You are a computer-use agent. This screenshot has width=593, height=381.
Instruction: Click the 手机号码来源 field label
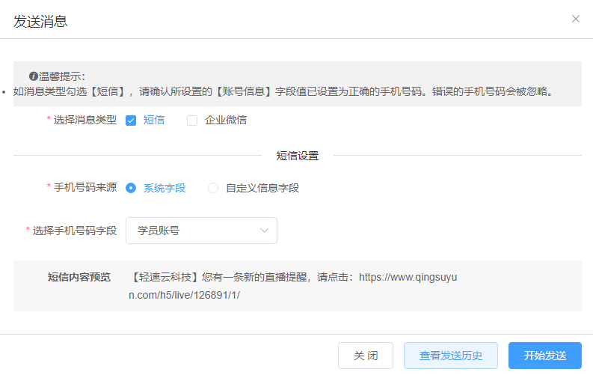[85, 188]
